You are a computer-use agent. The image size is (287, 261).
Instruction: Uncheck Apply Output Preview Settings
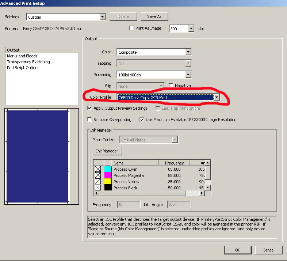coord(89,108)
